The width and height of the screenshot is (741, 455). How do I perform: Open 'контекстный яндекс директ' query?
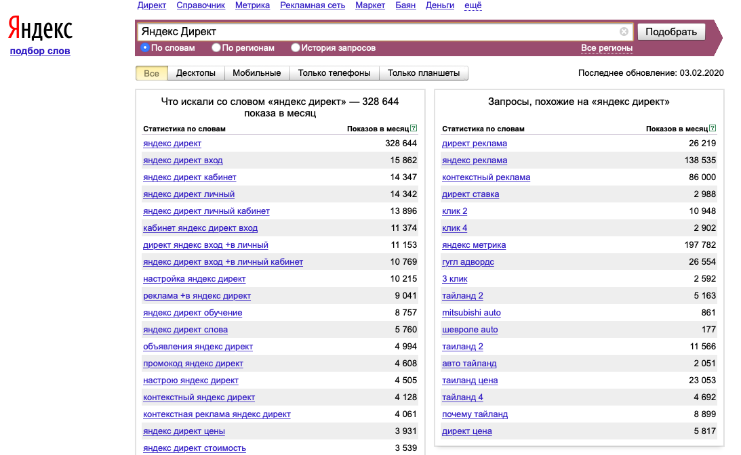(x=199, y=397)
